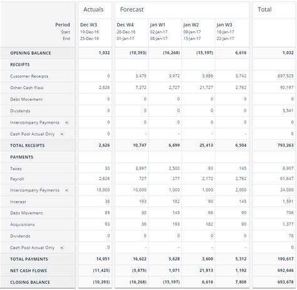Image resolution: width=297 pixels, height=290 pixels.
Task: Click Net Cash Flows 21,813 in Jan W2
Action: point(206,271)
